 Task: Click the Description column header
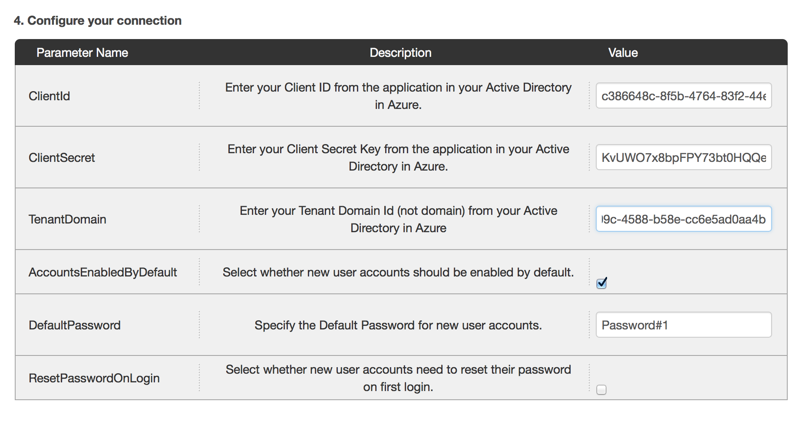[x=400, y=52]
